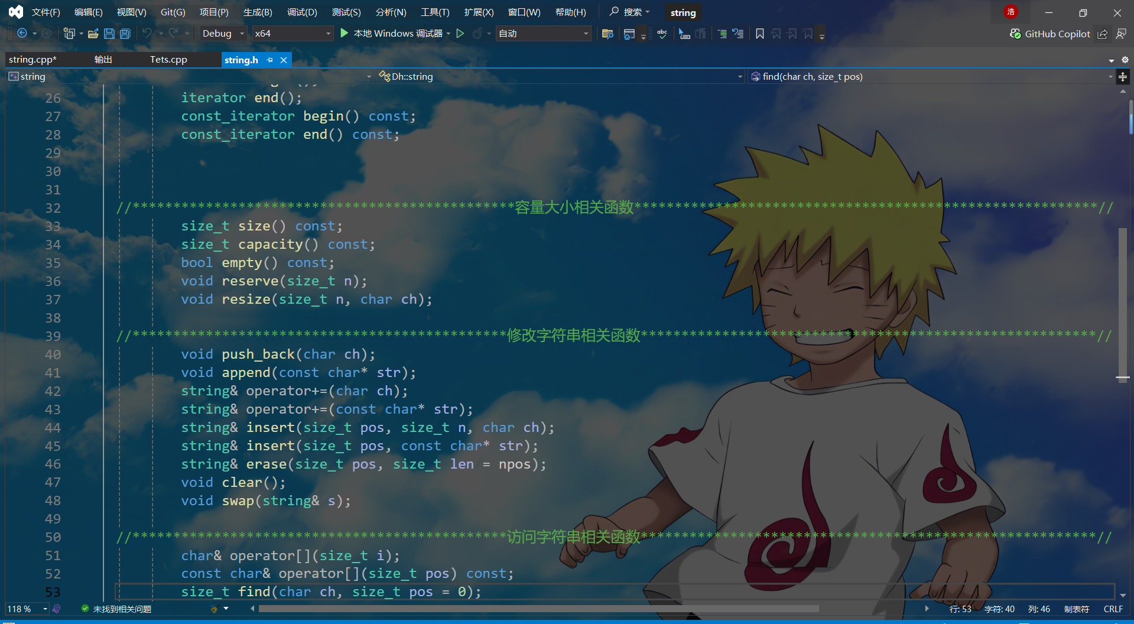Open the string project scope dropdown
1134x624 pixels.
[190, 77]
